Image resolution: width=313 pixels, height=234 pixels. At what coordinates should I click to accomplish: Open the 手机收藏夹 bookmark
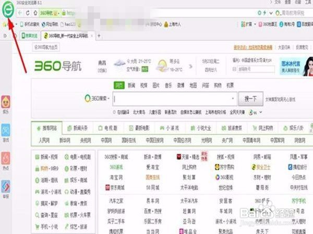[x=30, y=24]
